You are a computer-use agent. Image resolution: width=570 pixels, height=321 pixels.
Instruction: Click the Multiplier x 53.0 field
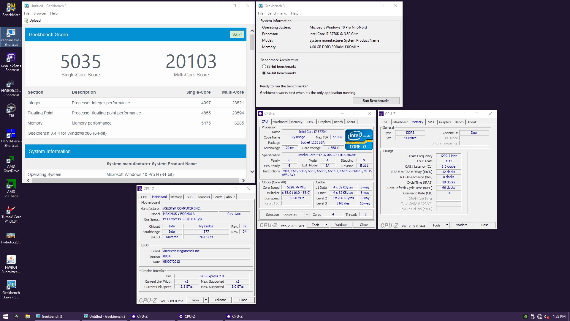coord(296,193)
